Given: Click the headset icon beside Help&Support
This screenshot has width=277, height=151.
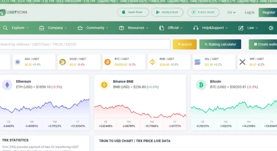Looking at the screenshot, I should click(x=196, y=28).
